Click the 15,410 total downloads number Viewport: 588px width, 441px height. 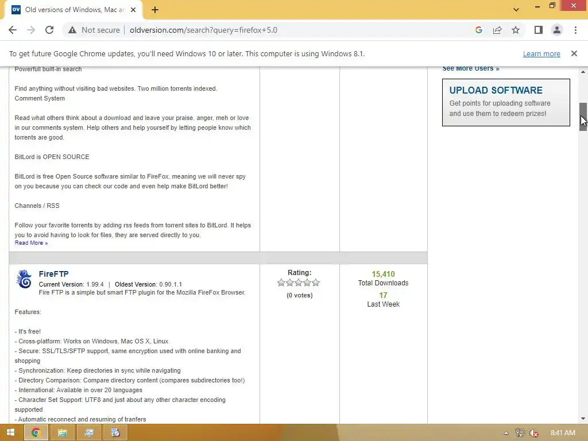383,274
